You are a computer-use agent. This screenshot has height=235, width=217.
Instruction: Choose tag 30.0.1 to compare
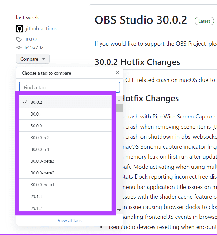(36, 114)
